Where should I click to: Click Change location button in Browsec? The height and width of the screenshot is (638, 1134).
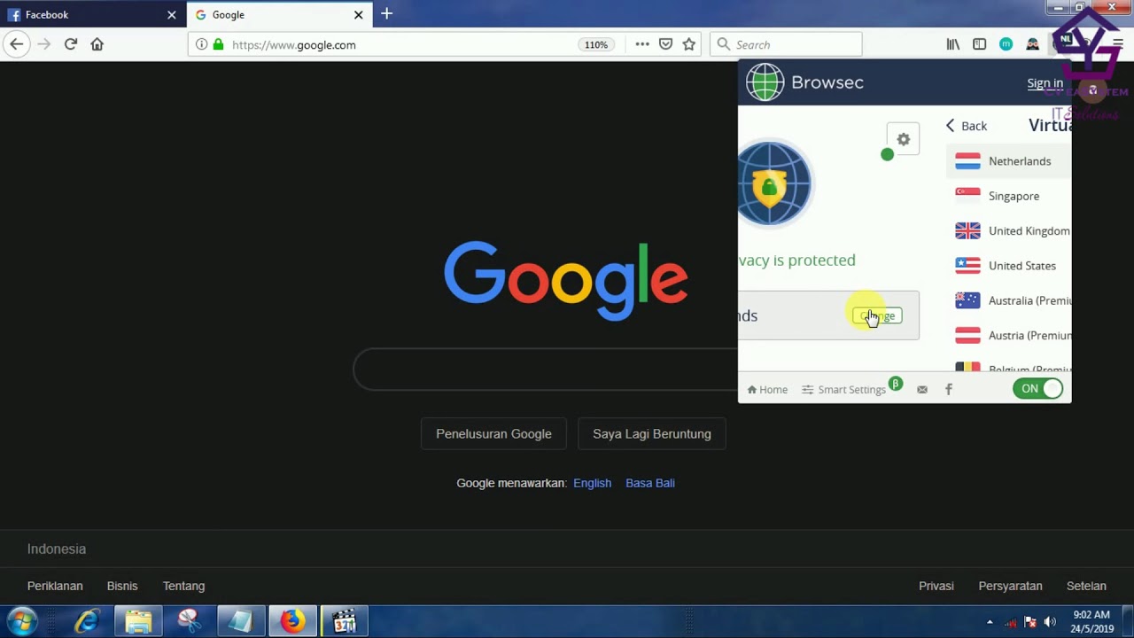tap(877, 316)
